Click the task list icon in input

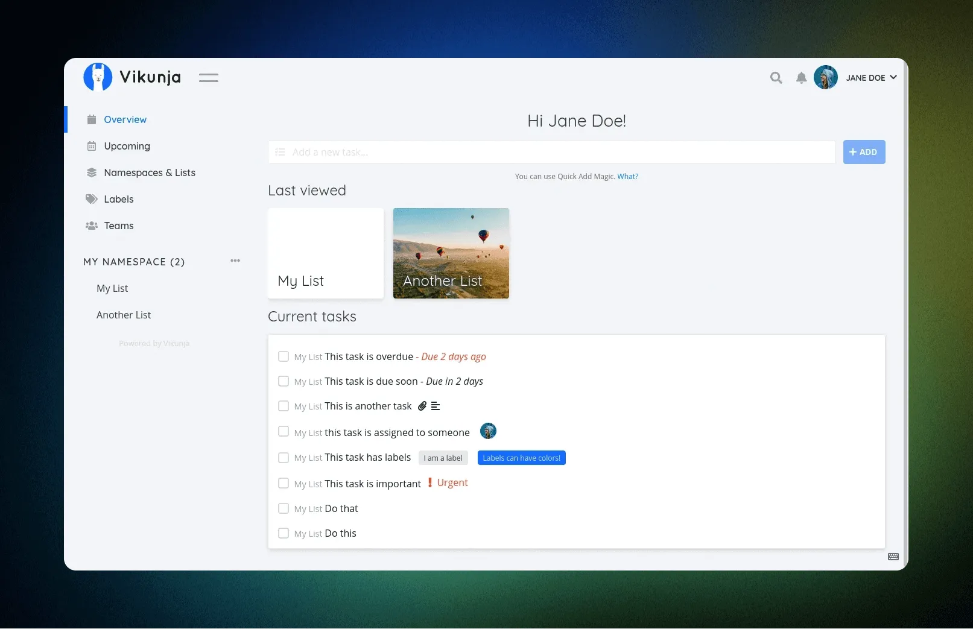280,152
